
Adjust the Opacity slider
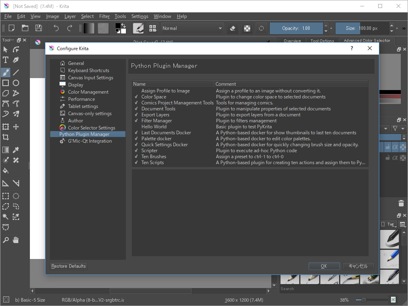[x=296, y=28]
